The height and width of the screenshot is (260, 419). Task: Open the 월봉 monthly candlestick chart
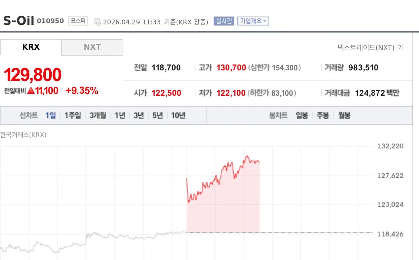pos(344,116)
